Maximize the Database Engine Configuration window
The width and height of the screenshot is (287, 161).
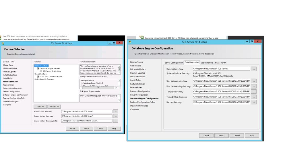252,41
